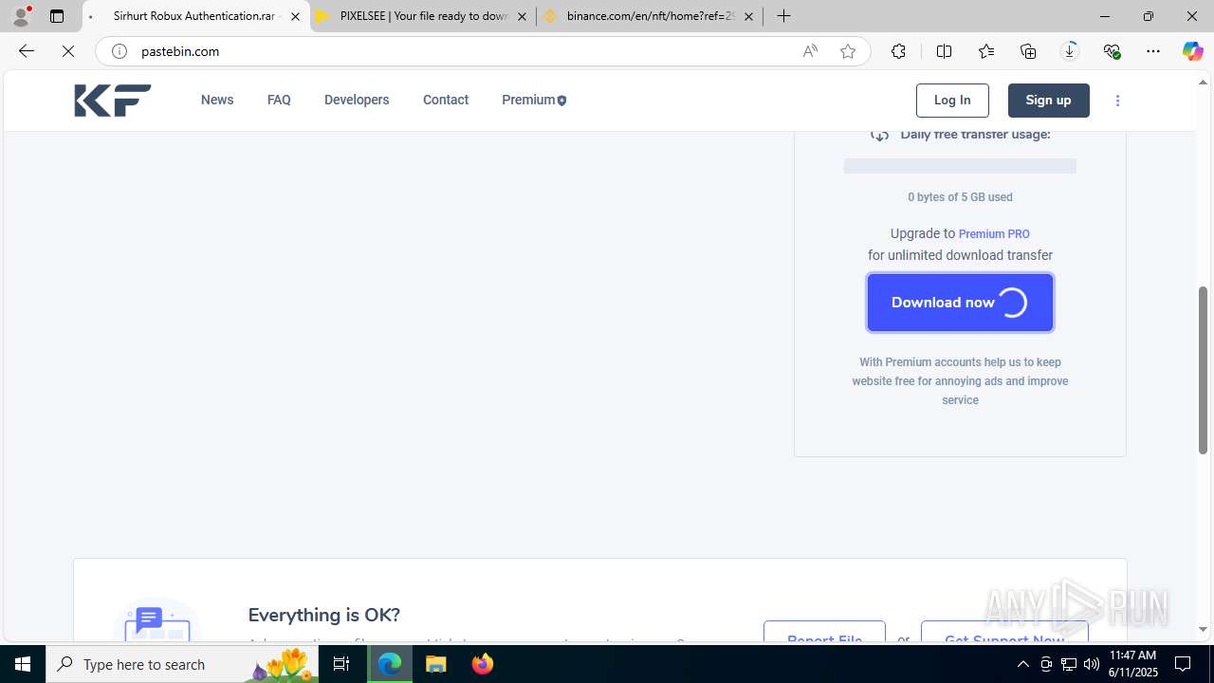Open a new browser tab
This screenshot has width=1214, height=683.
tap(783, 16)
